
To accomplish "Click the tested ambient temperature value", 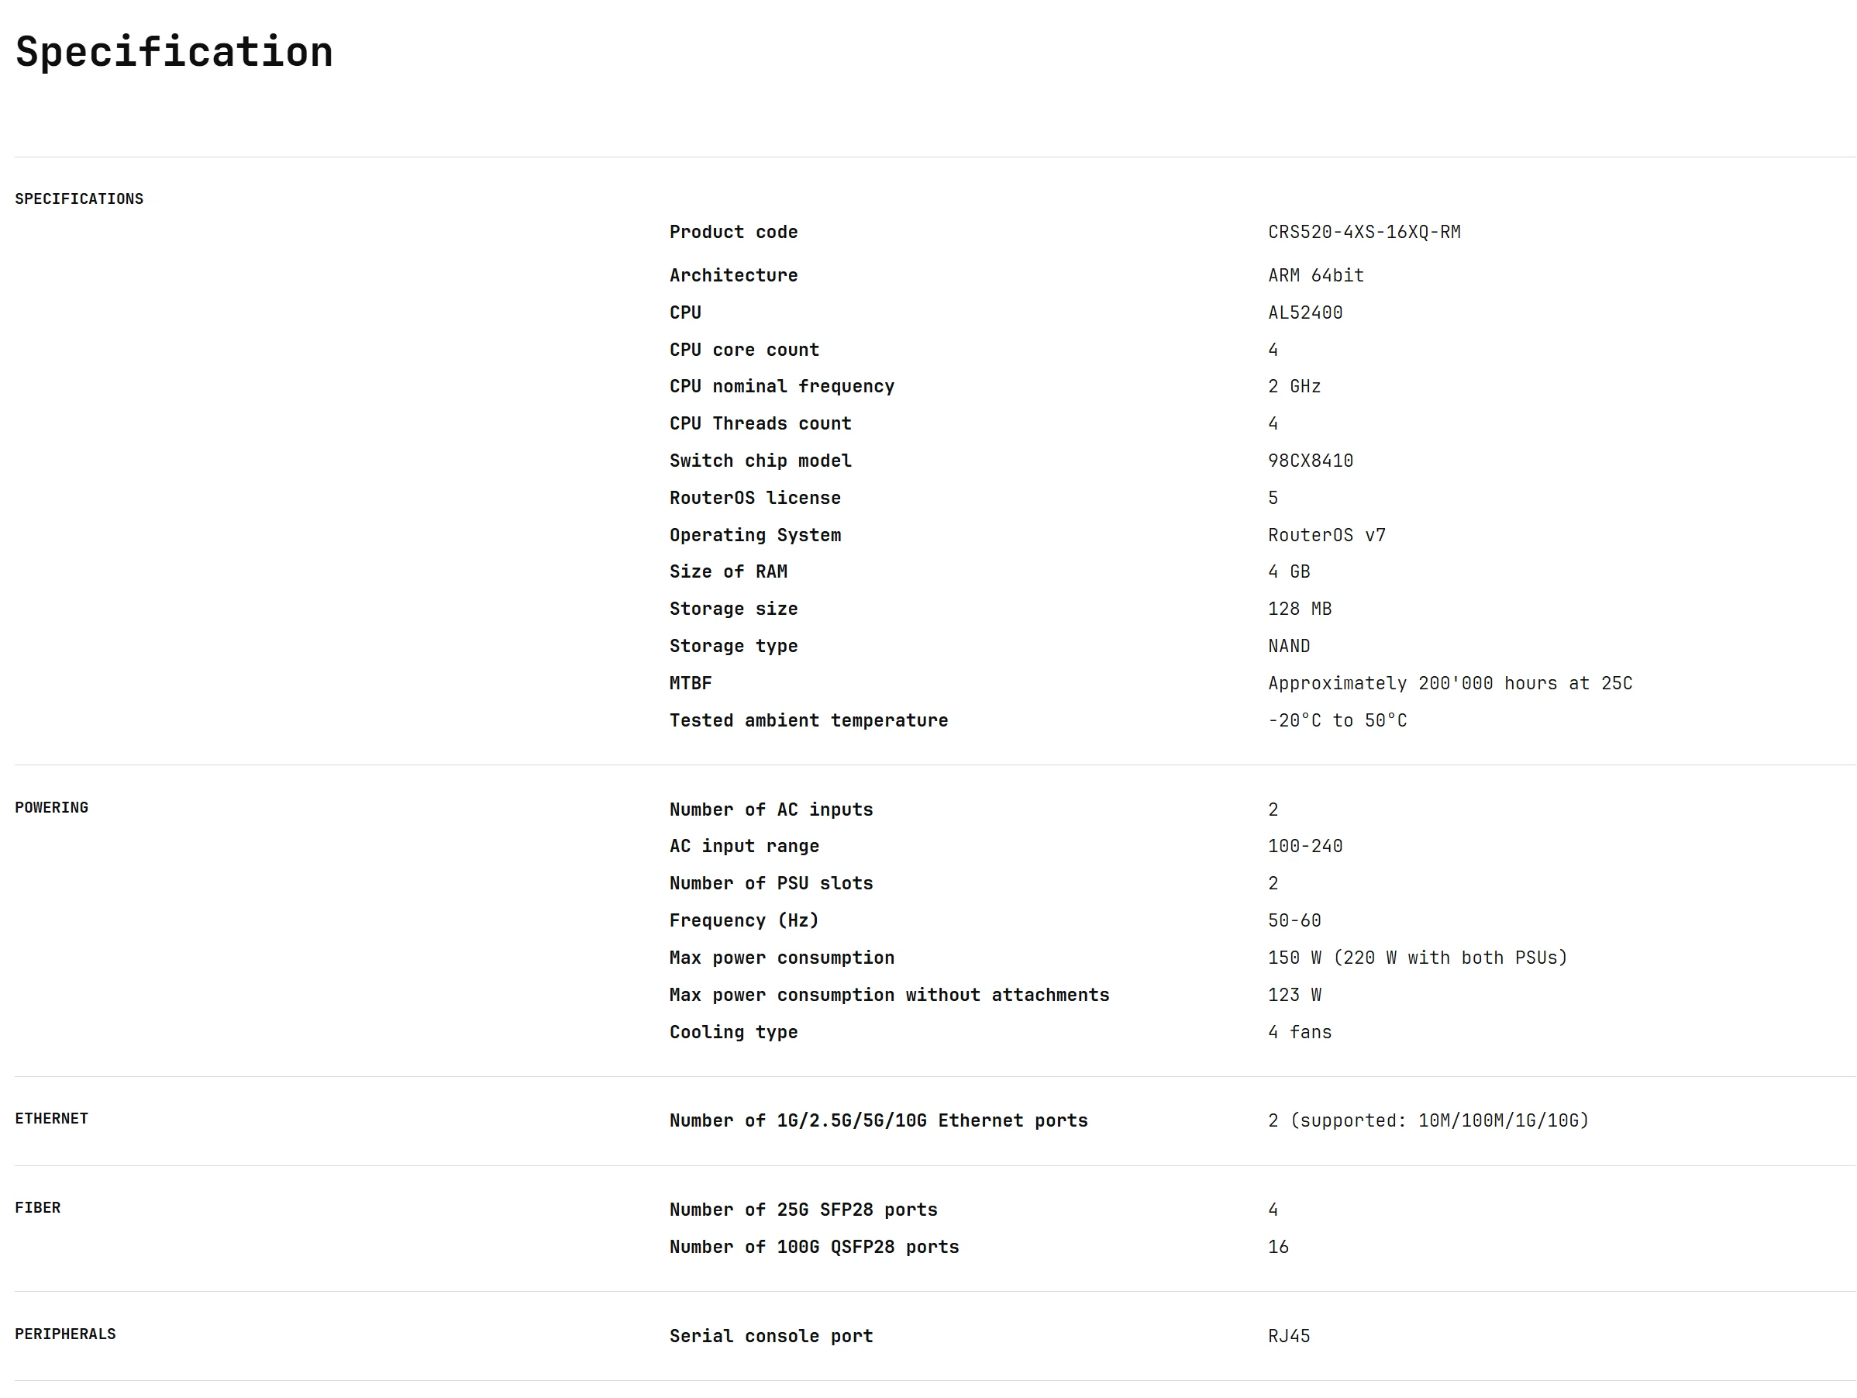I will pyautogui.click(x=1336, y=720).
